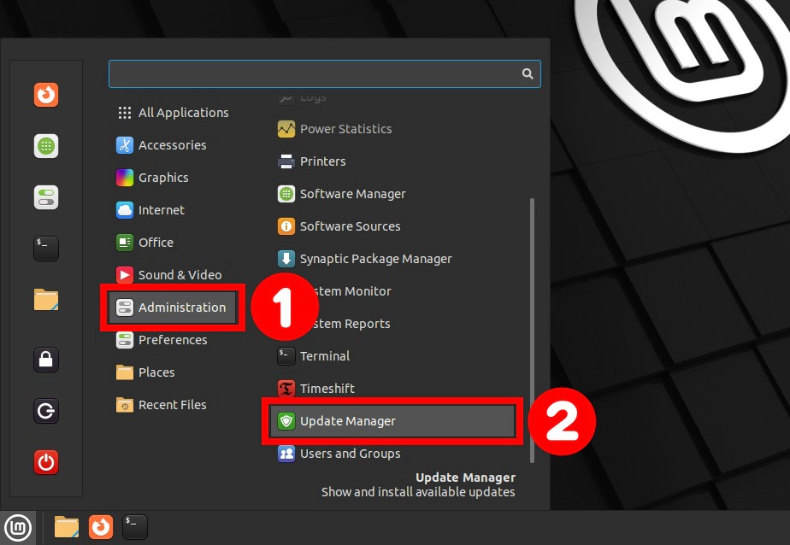Open Files folder icon in favorites sidebar

pos(46,300)
